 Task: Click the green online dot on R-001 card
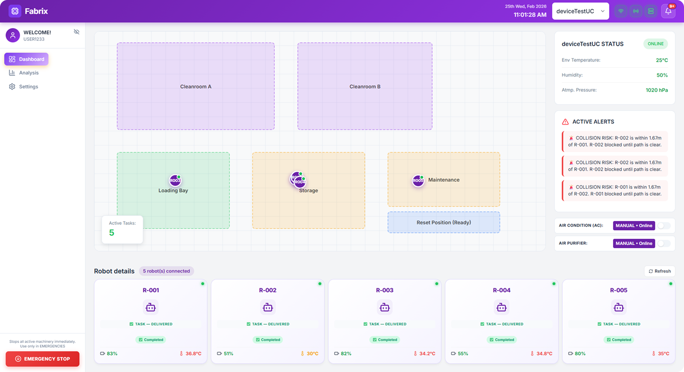pyautogui.click(x=203, y=284)
